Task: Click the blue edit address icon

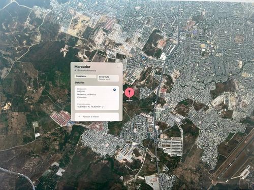Action: (x=115, y=90)
